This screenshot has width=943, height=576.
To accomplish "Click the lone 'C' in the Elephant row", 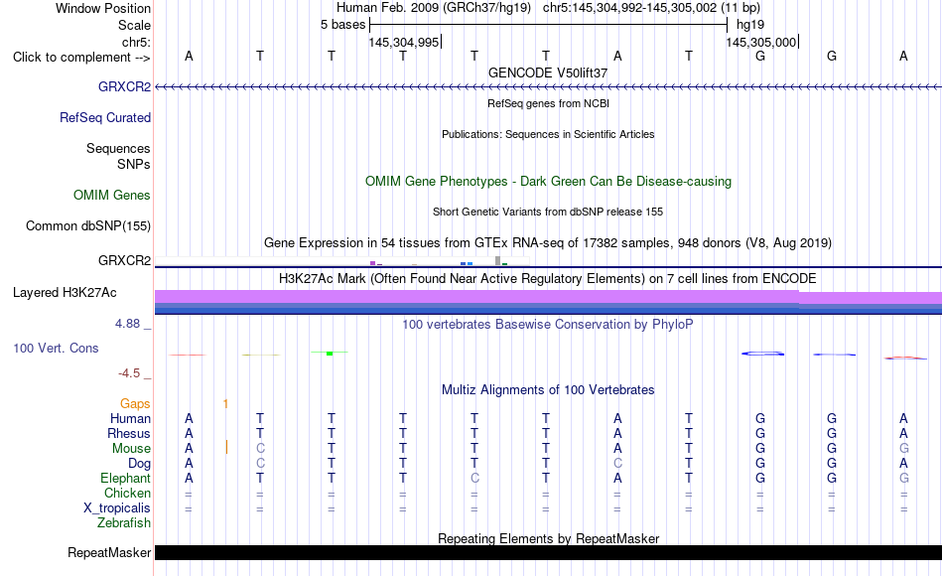I will tap(474, 478).
